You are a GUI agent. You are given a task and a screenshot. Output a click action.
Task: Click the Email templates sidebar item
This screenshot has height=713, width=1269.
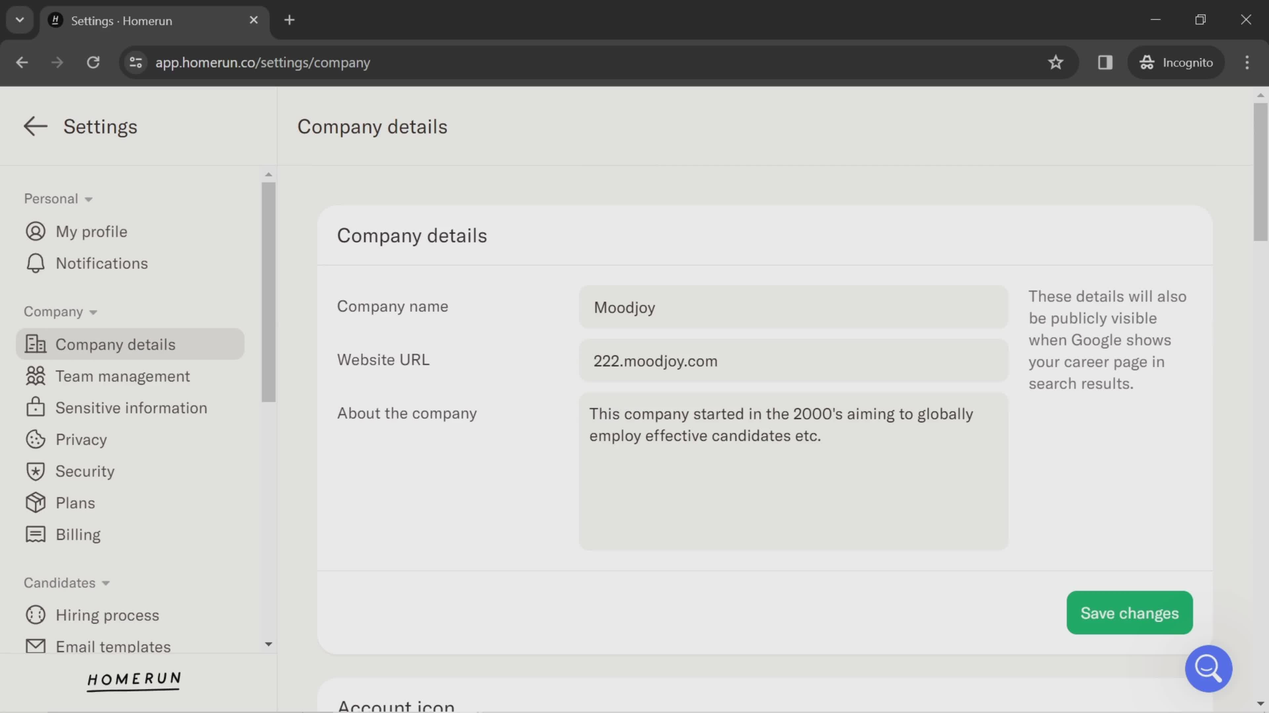113,646
